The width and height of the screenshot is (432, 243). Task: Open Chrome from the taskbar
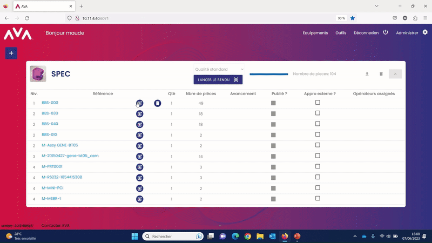tap(247, 236)
